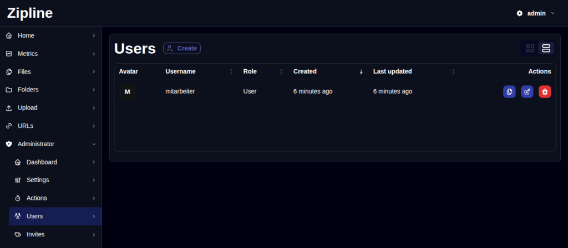
Task: Click chevron next to Home
Action: coord(94,35)
